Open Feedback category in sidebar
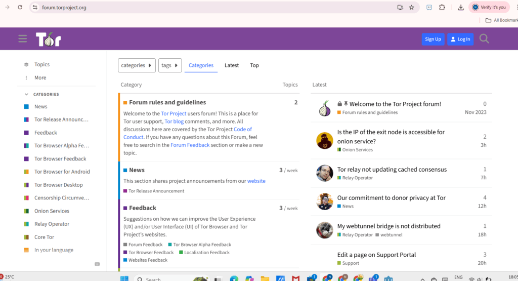The height and width of the screenshot is (281, 518). tap(46, 133)
